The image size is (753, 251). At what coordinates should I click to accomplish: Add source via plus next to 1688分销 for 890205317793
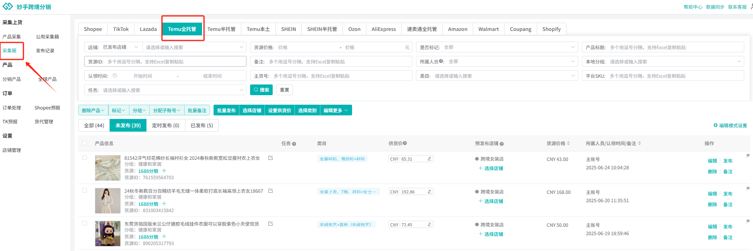(164, 237)
